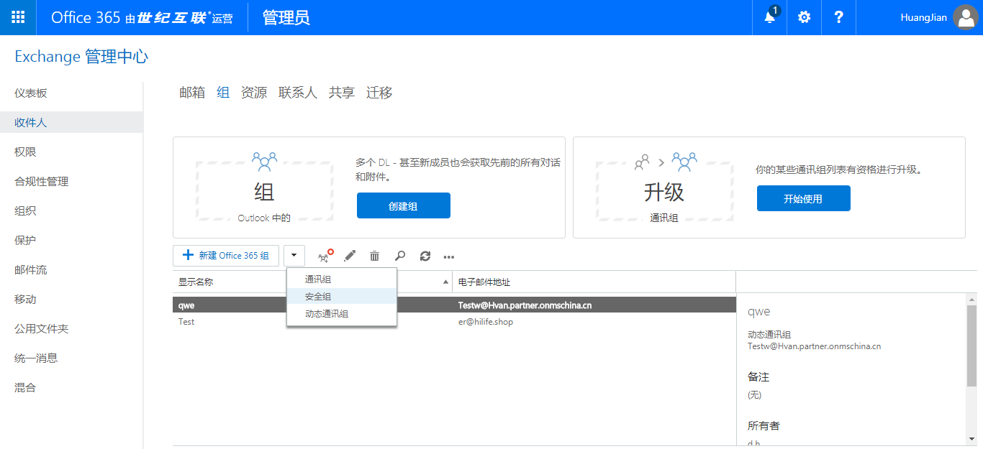This screenshot has width=983, height=449.
Task: Open 仪表板 in the sidebar
Action: click(71, 93)
